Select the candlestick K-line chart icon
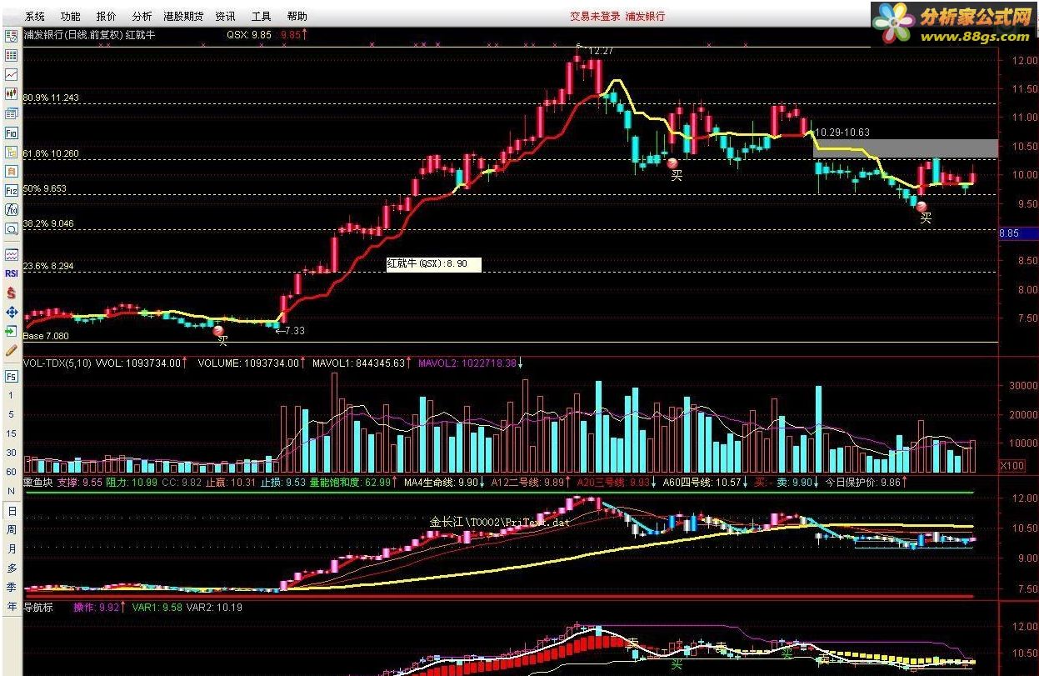 coord(12,94)
